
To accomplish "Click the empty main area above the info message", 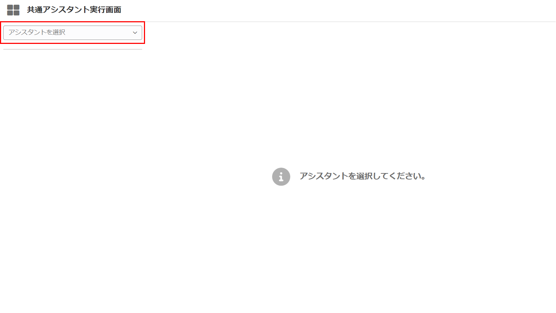I will pyautogui.click(x=349, y=94).
